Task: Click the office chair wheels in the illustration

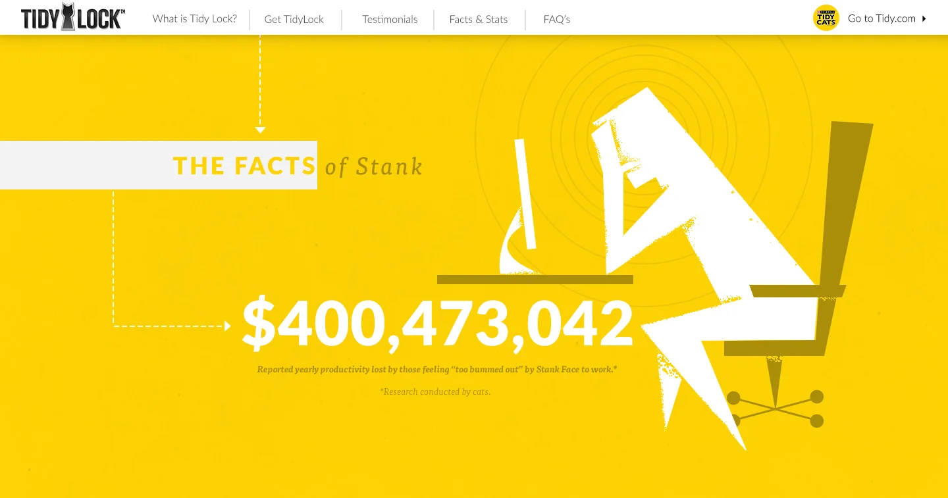Action: pyautogui.click(x=776, y=408)
